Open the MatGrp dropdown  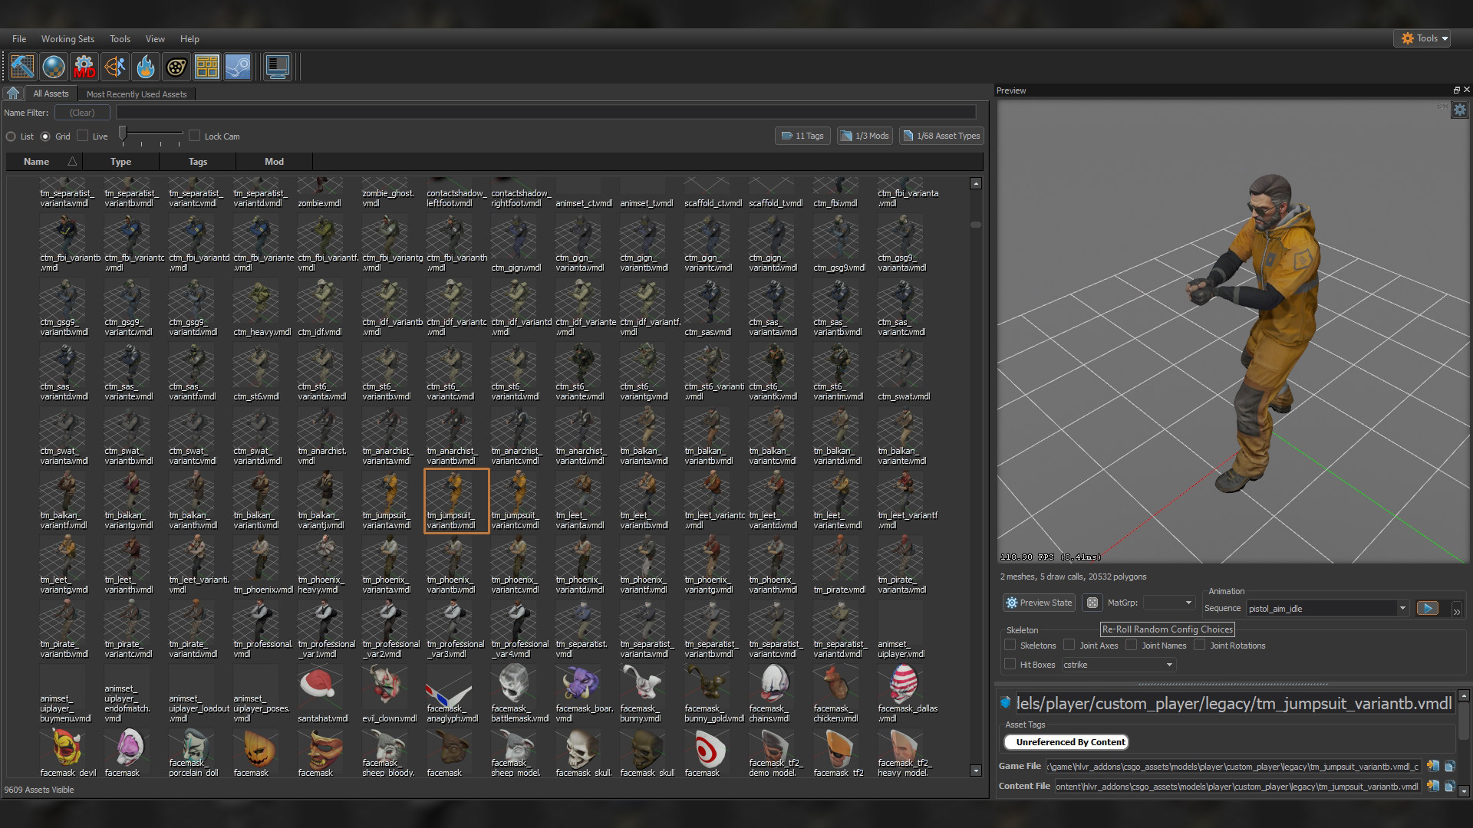click(x=1169, y=603)
